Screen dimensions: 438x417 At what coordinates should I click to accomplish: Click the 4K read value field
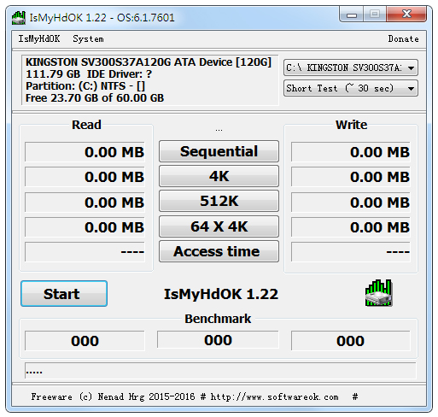pos(85,177)
